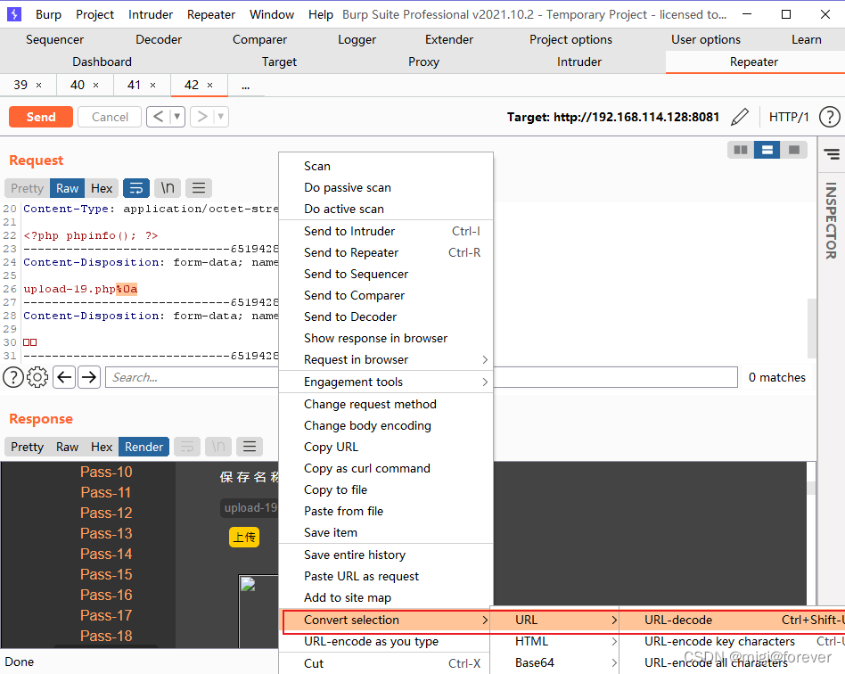Switch to top-bottom layout icon
Screen dimensions: 845x674
point(767,150)
